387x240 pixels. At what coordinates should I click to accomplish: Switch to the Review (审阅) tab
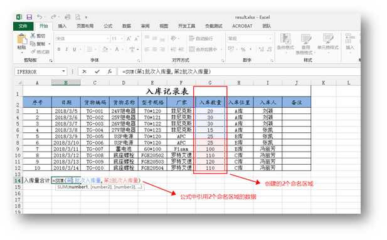pyautogui.click(x=145, y=26)
